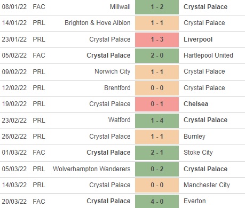
Task: Click Brighton & Hove Albion team name
Action: (98, 23)
